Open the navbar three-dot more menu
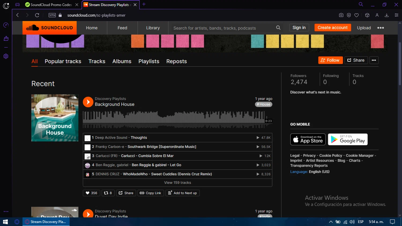The width and height of the screenshot is (402, 226). [381, 28]
